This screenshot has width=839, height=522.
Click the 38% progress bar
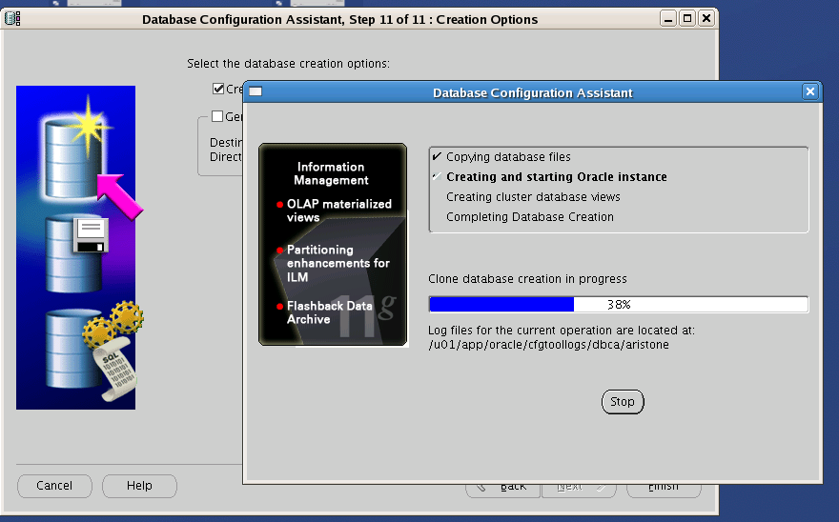[x=619, y=304]
